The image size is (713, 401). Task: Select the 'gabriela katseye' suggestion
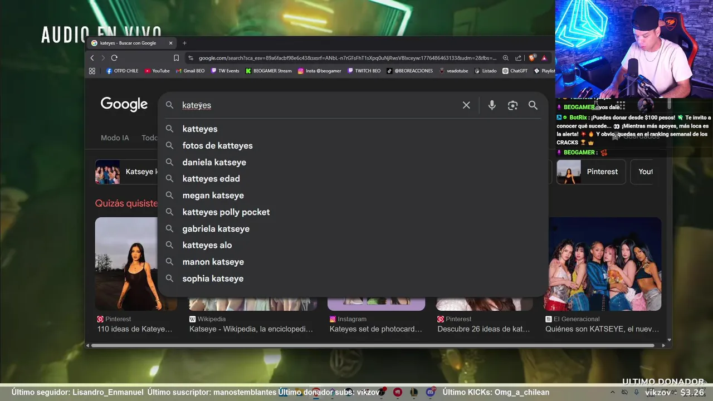coord(353,229)
